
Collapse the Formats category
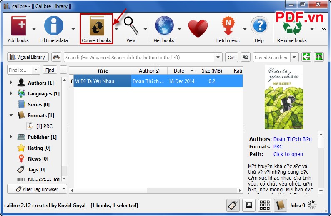(x=11, y=115)
